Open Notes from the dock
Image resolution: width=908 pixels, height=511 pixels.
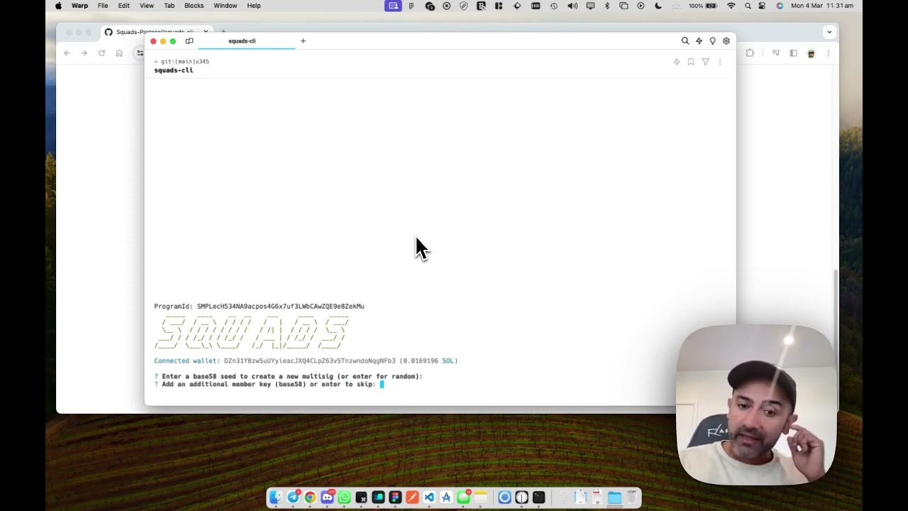(480, 498)
